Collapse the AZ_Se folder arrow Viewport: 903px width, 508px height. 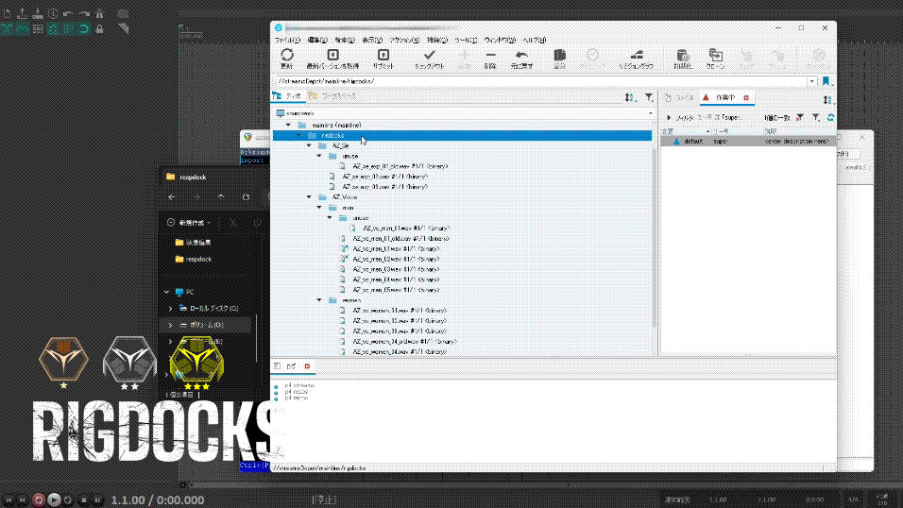click(x=309, y=145)
